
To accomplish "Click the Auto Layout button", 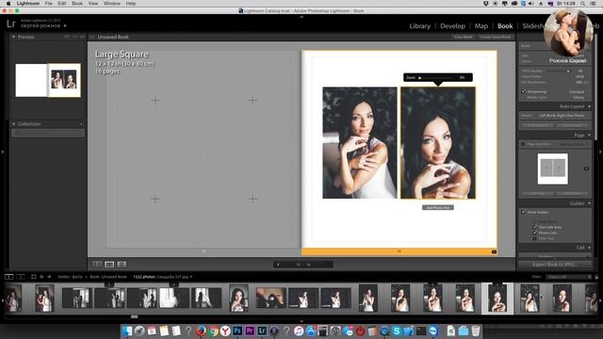I will (538, 125).
